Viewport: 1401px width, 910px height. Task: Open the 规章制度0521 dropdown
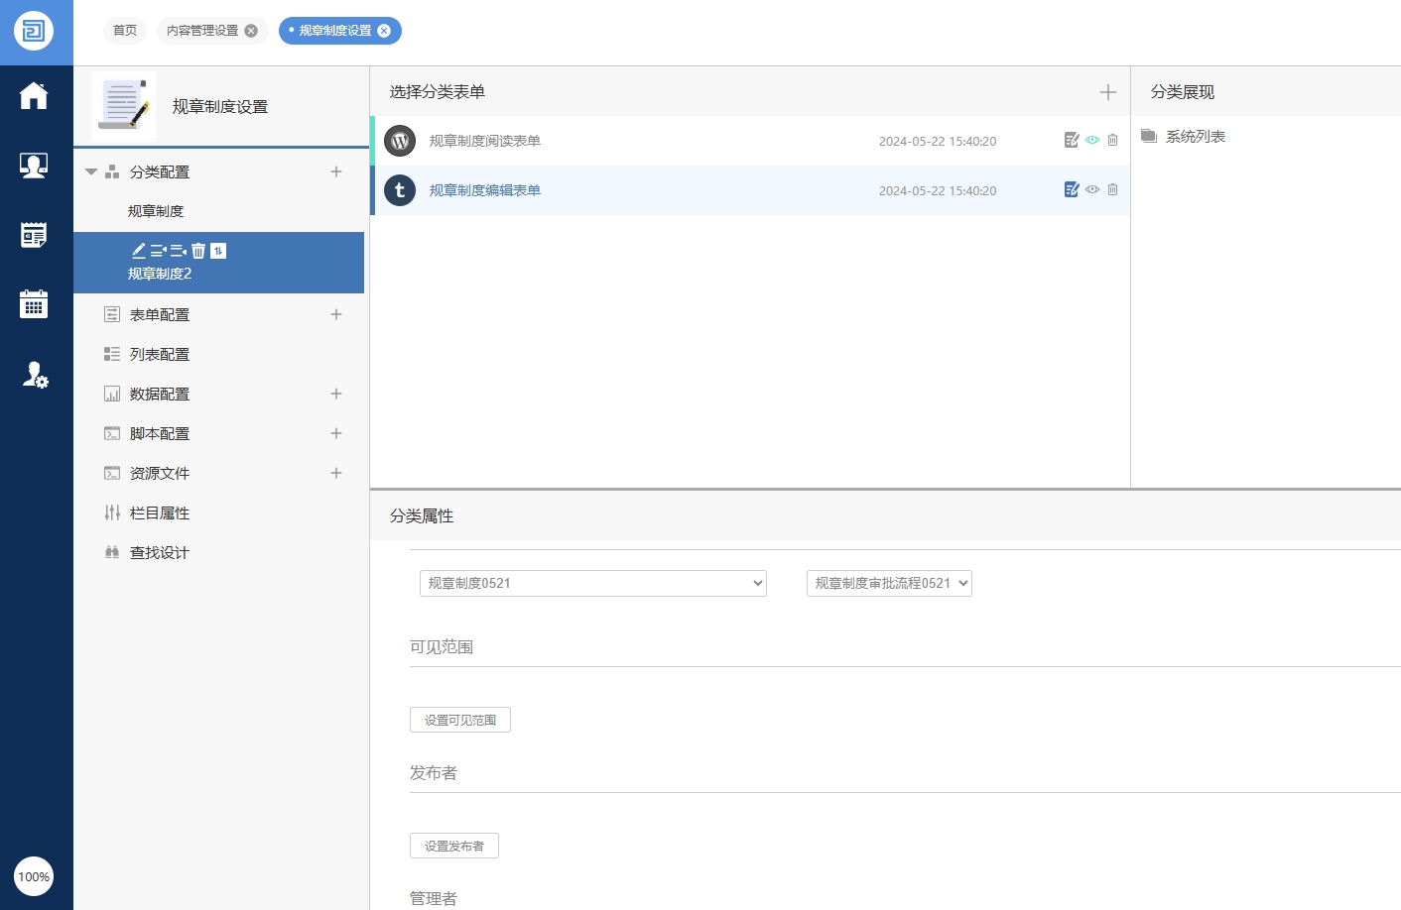(x=592, y=583)
